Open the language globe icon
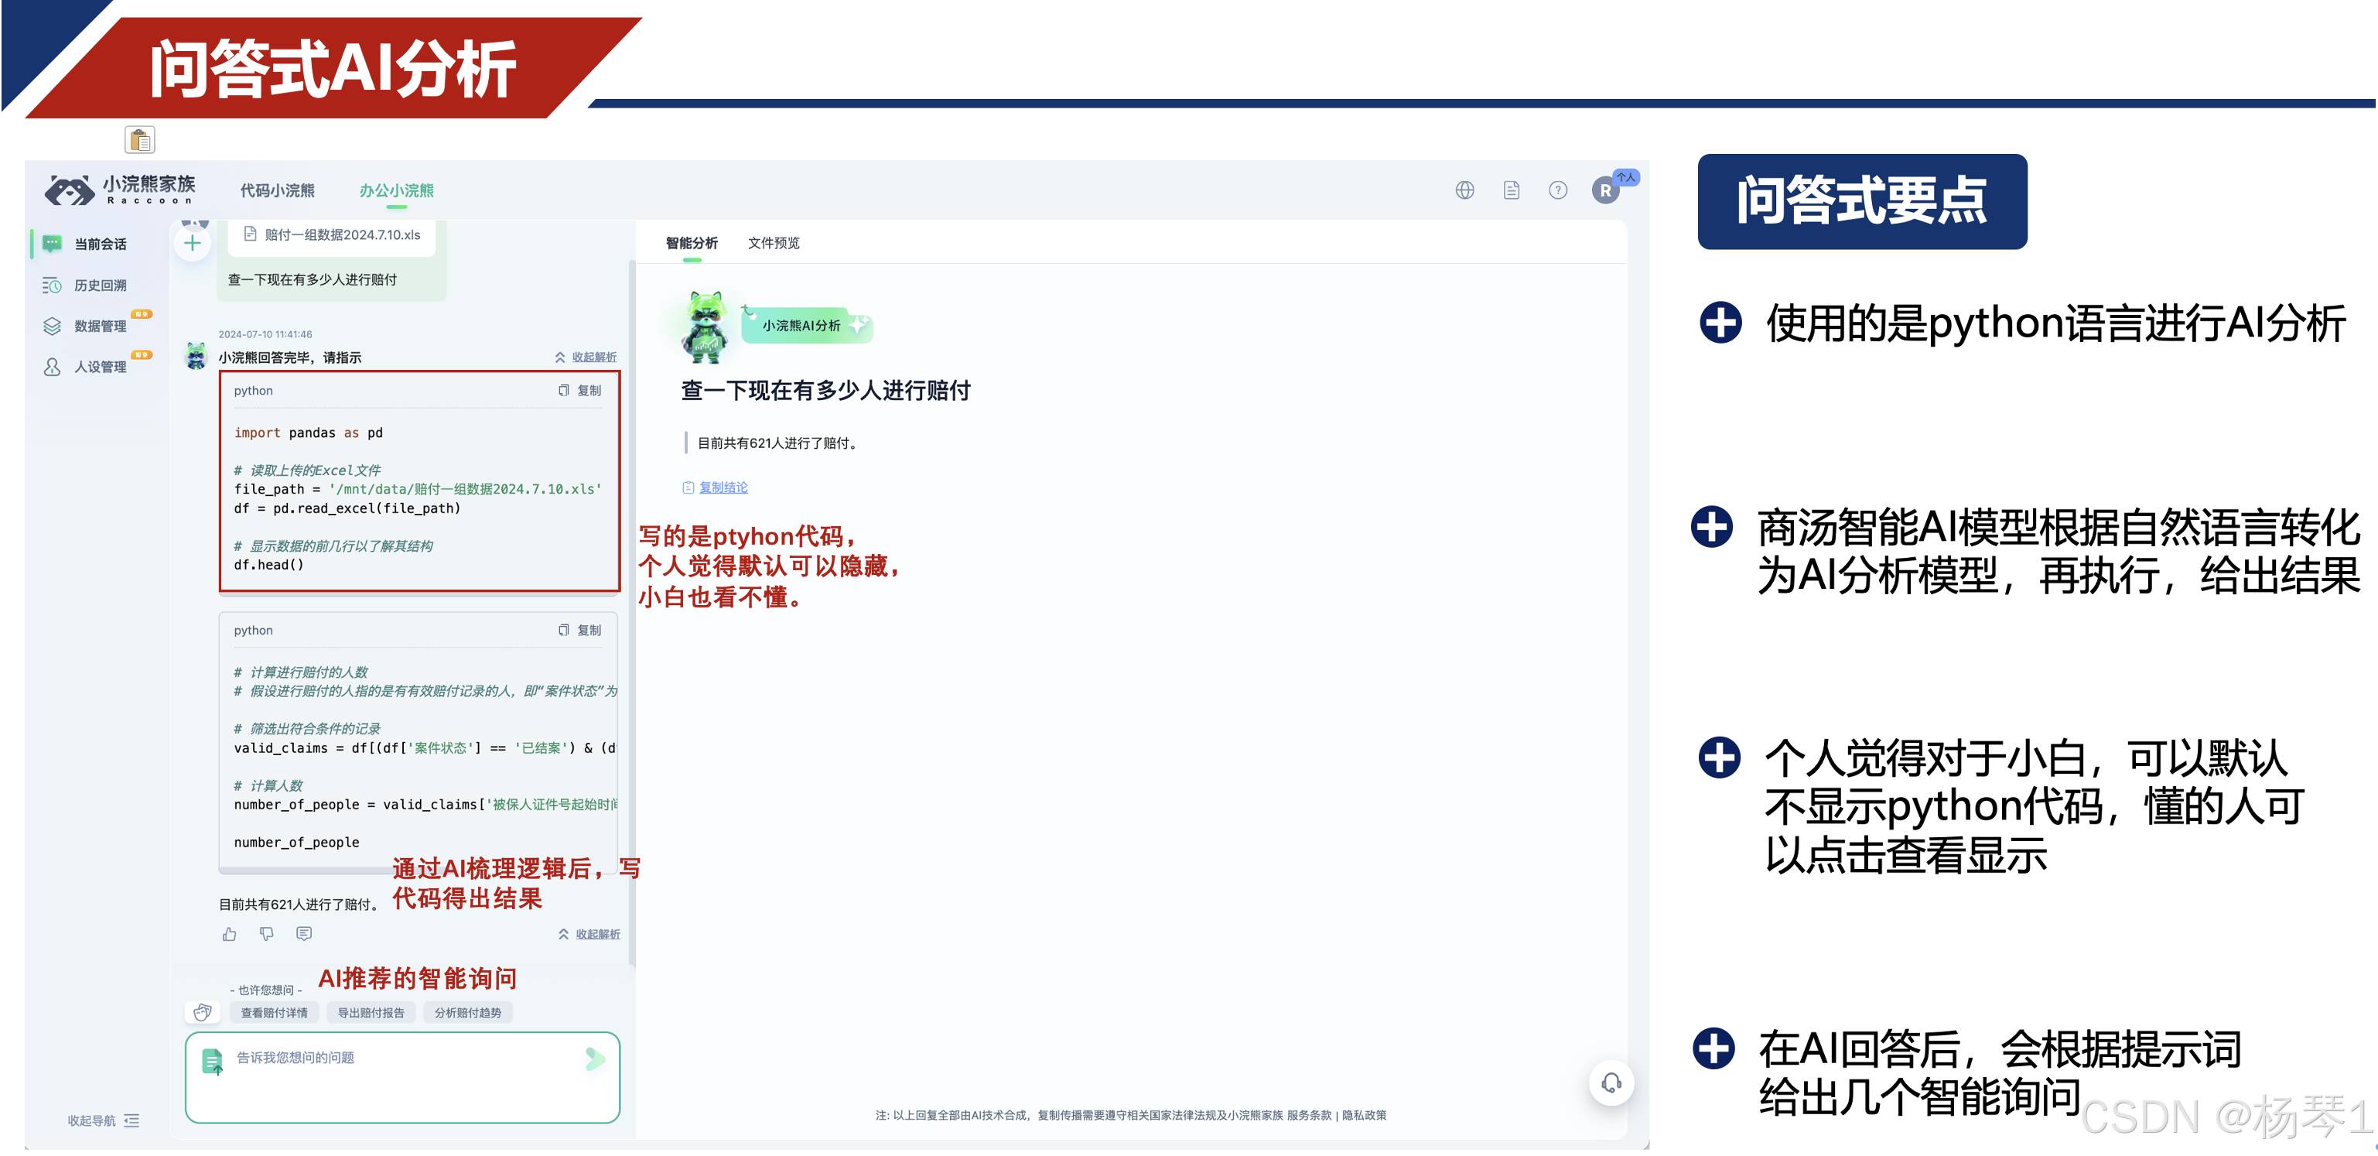The width and height of the screenshot is (2378, 1156). click(1464, 190)
